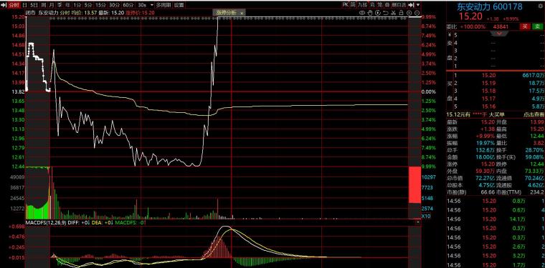545x268 pixels.
Task: Switch to the 5日 chart tab
Action: 34,5
